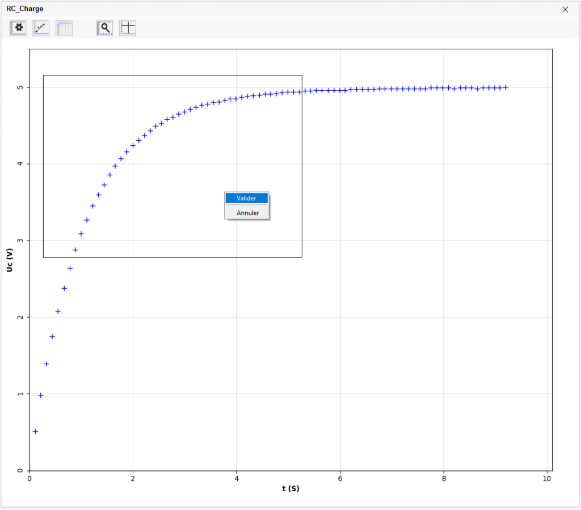Open graph settings with the gear icon
The image size is (581, 510).
(x=18, y=28)
